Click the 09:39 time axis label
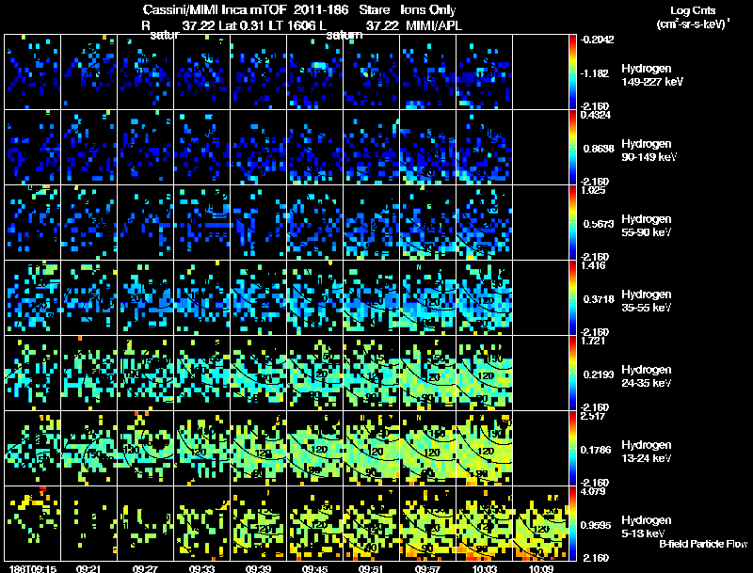Image resolution: width=753 pixels, height=573 pixels. (258, 568)
